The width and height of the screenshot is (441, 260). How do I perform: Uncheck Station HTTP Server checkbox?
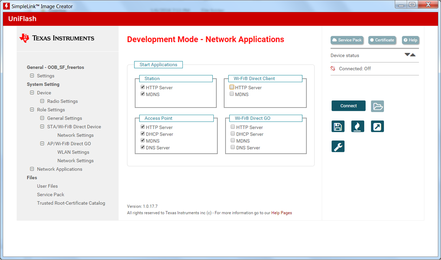[x=143, y=87]
